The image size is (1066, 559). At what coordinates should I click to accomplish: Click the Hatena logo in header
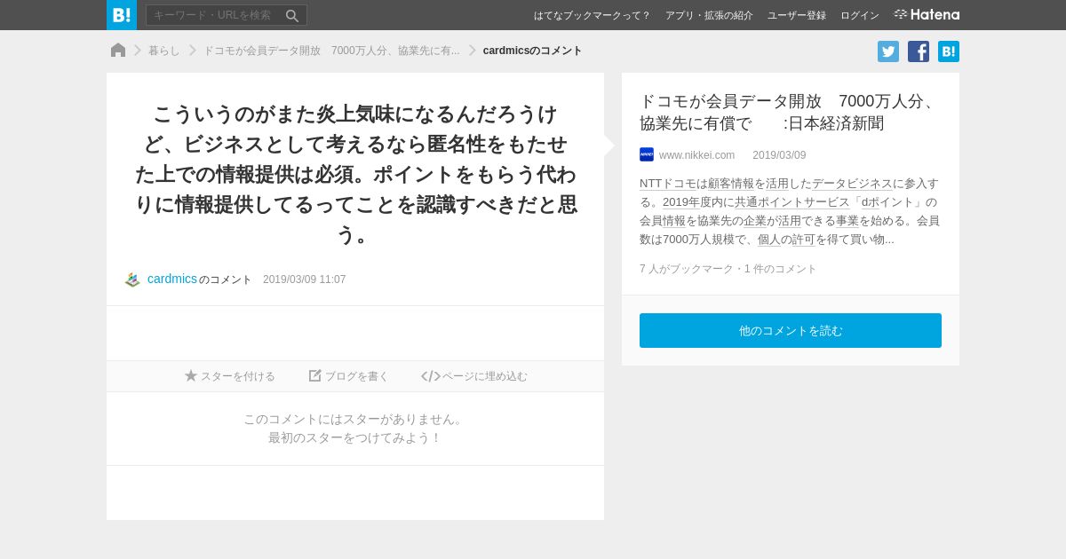927,14
